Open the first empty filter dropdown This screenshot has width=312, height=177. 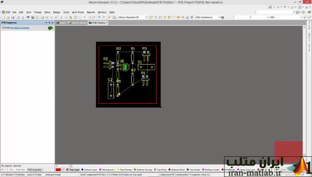click(x=251, y=17)
